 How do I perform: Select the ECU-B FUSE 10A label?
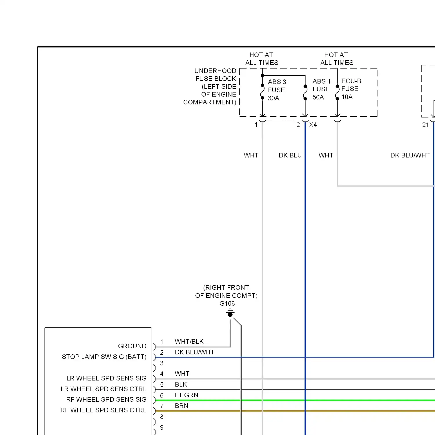click(x=351, y=89)
